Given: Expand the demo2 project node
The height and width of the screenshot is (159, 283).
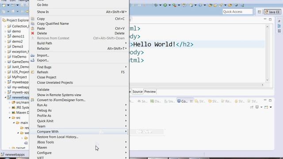Looking at the screenshot, I should coord(5,42).
